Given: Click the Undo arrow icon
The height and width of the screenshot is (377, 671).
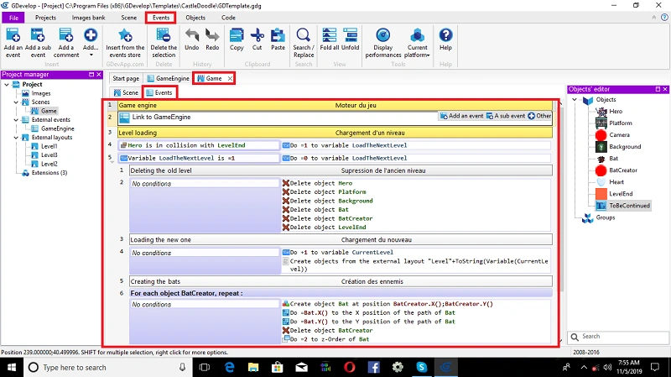Looking at the screenshot, I should (192, 35).
